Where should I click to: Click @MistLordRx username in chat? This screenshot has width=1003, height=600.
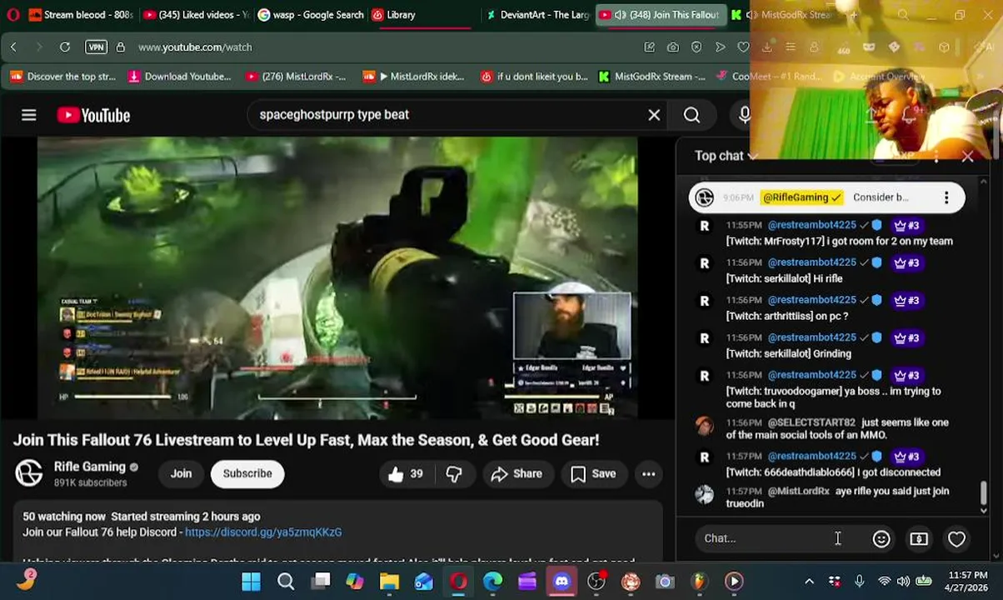[x=798, y=492]
